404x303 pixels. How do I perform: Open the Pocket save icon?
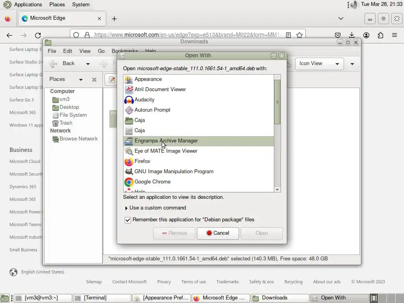tap(338, 35)
